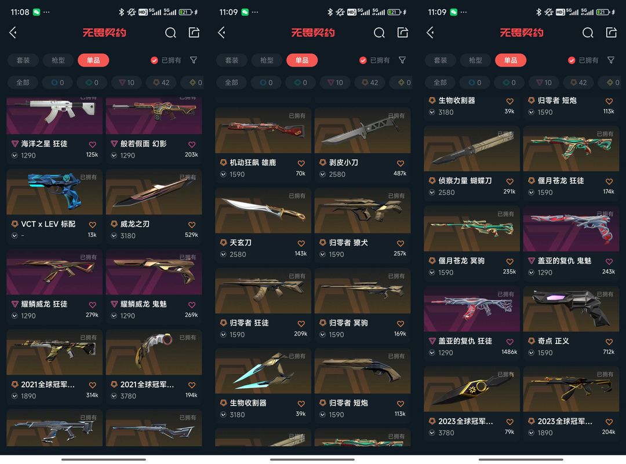
Task: Open the filter funnel in middle phone screen
Action: point(402,60)
